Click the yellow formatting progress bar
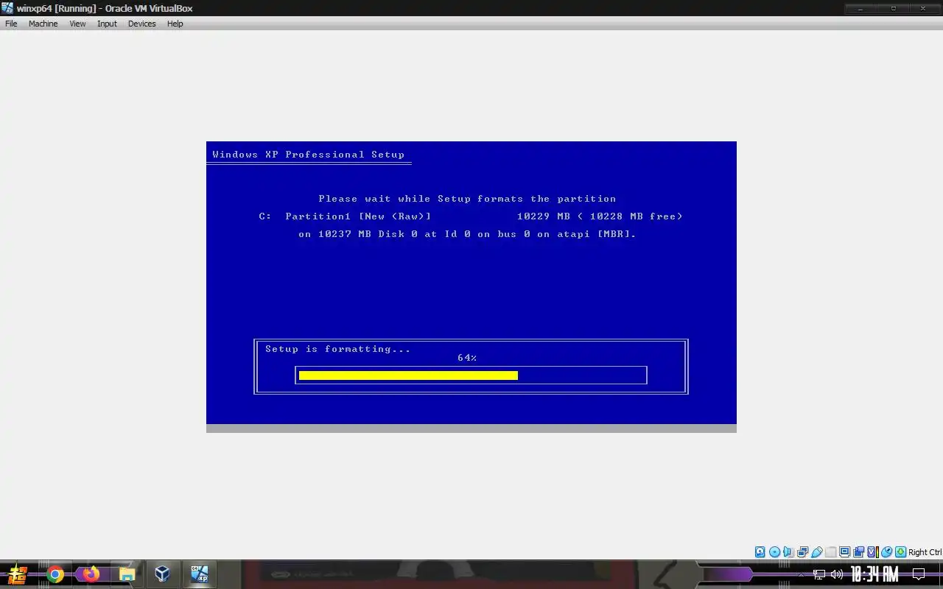 click(x=408, y=375)
